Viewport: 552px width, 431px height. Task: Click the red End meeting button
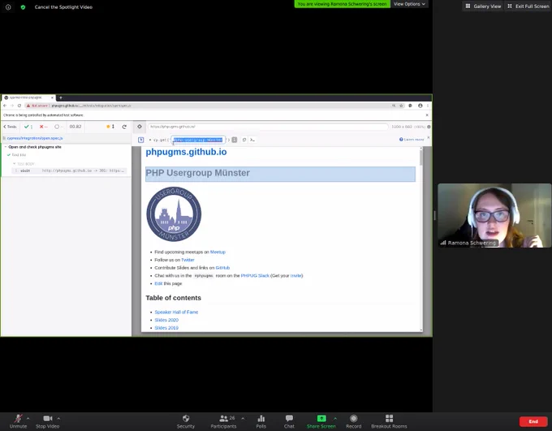533,421
